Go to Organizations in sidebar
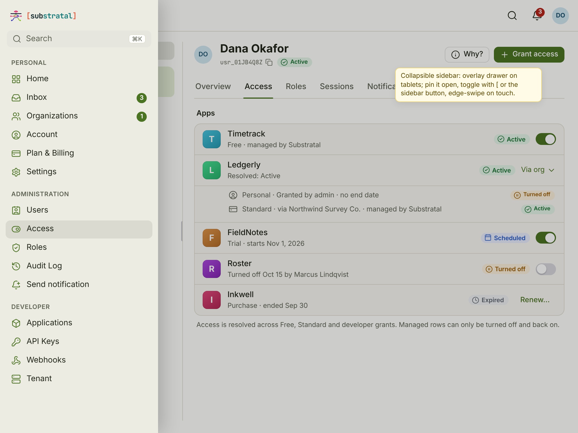 [79, 116]
